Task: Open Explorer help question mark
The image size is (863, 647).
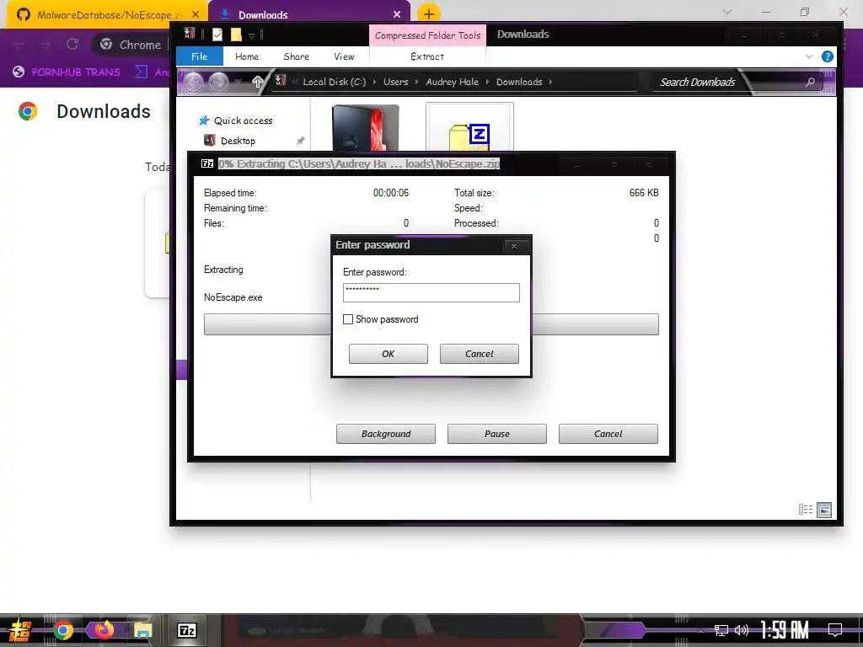Action: point(827,56)
